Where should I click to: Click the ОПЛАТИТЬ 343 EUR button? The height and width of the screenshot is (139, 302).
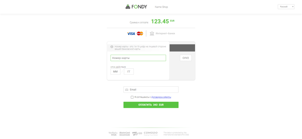tap(151, 105)
